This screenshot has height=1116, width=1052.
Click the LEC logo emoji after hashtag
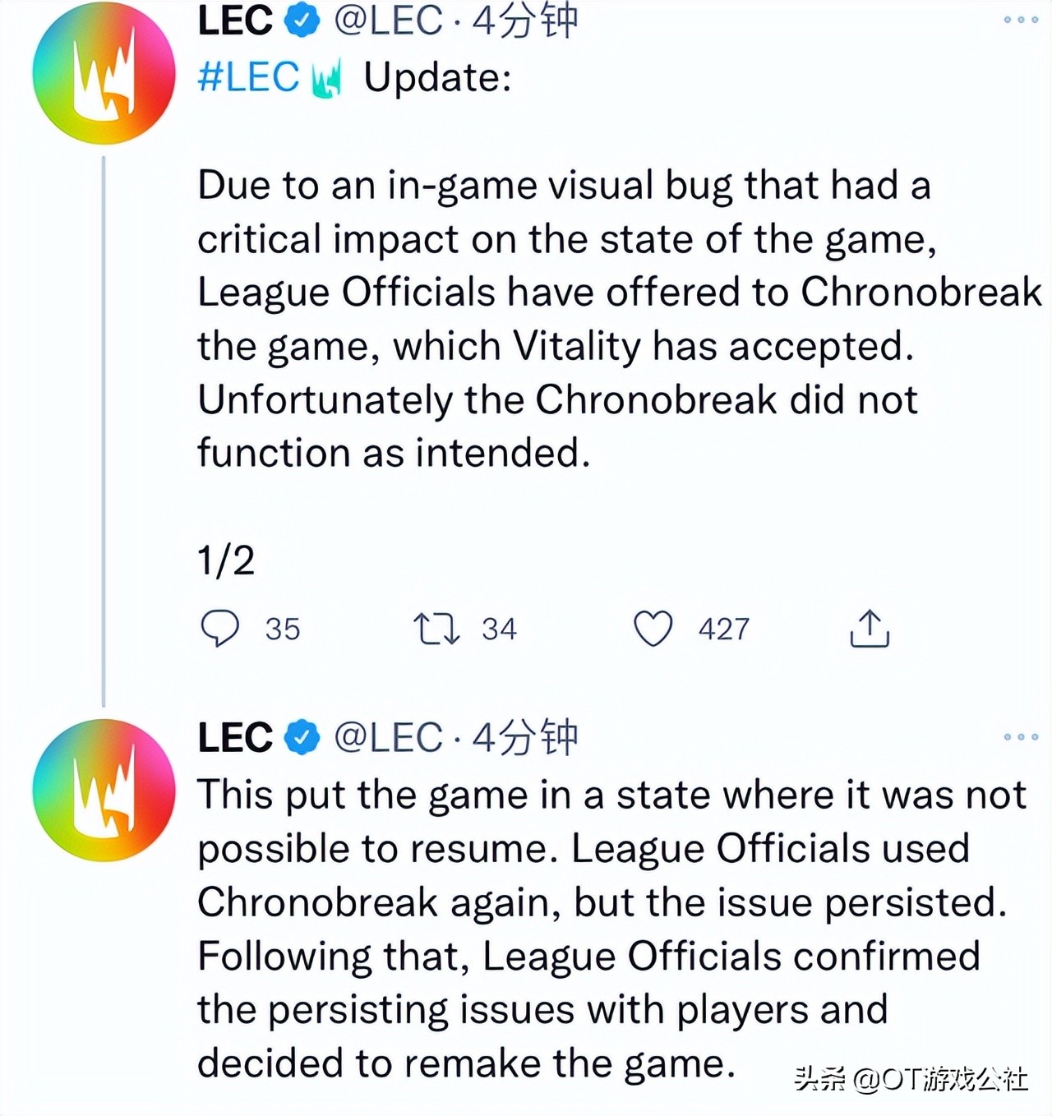327,80
